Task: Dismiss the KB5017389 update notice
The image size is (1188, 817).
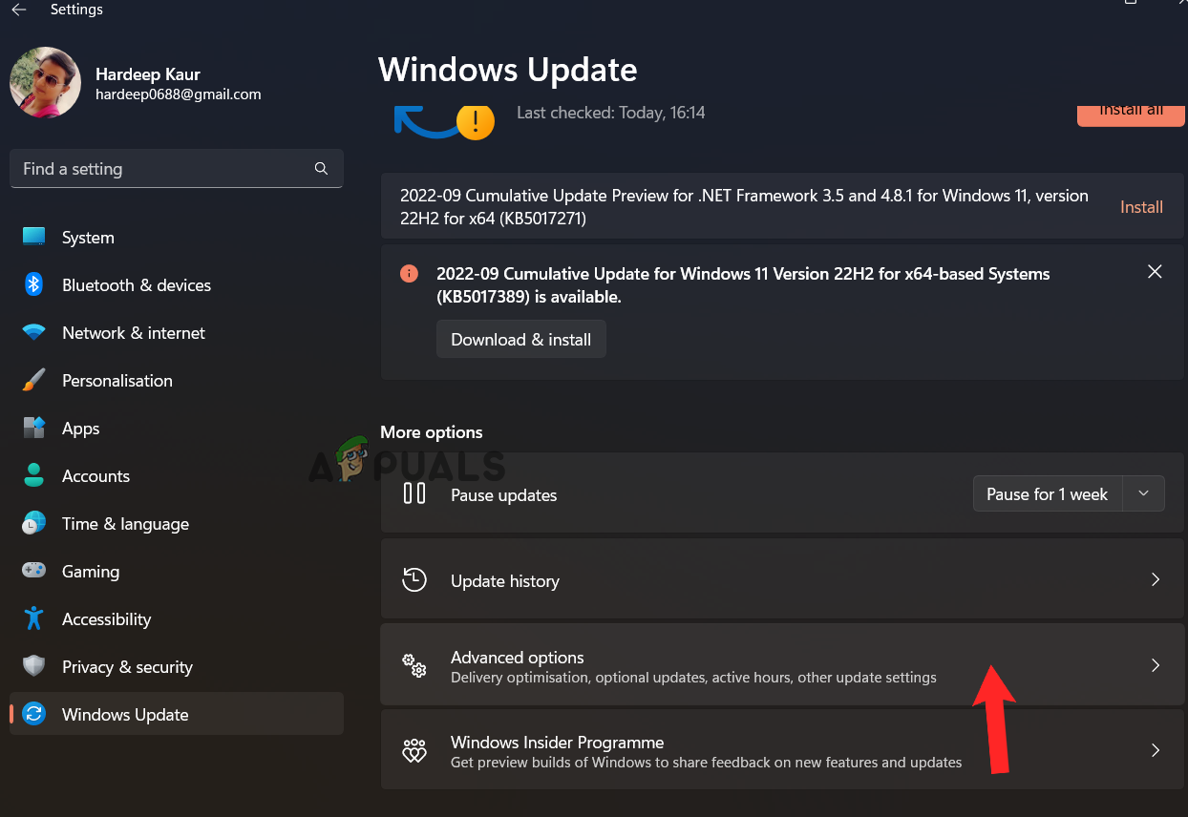Action: [x=1155, y=272]
